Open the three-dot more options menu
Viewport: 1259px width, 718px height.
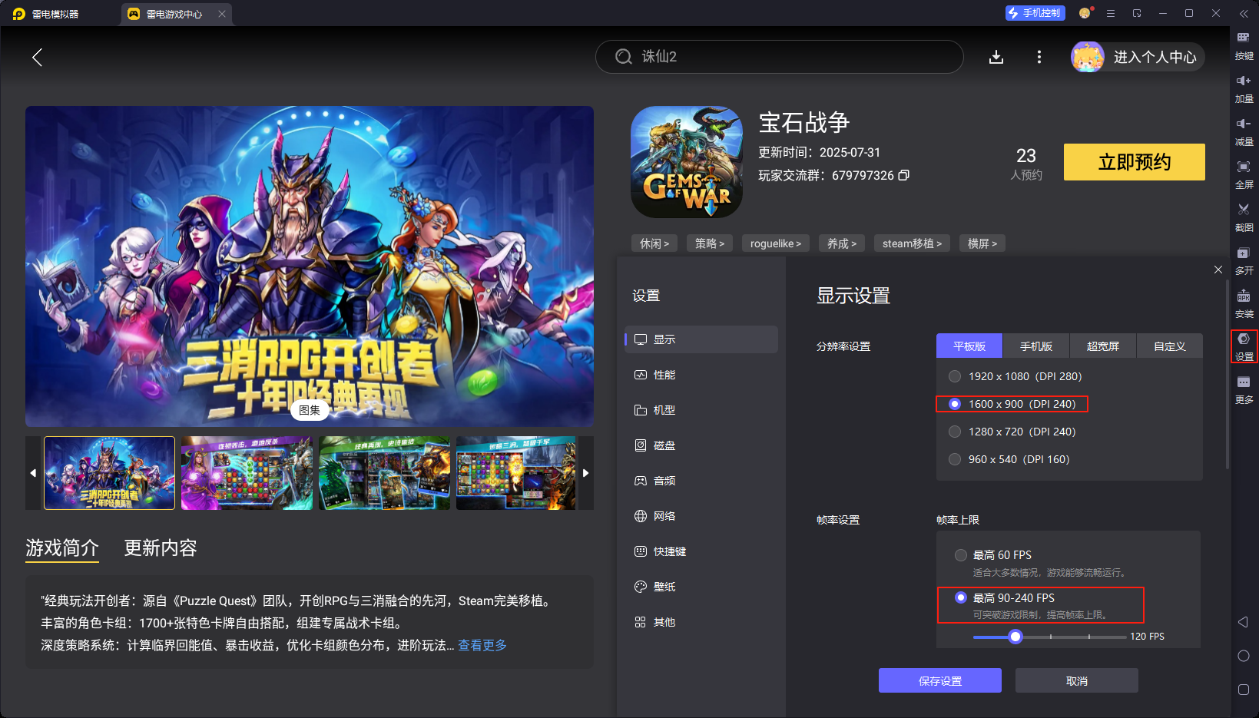[x=1039, y=57]
